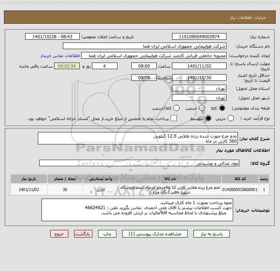
Task: Click the استان محل تحویل field تهران
Action: (199, 88)
